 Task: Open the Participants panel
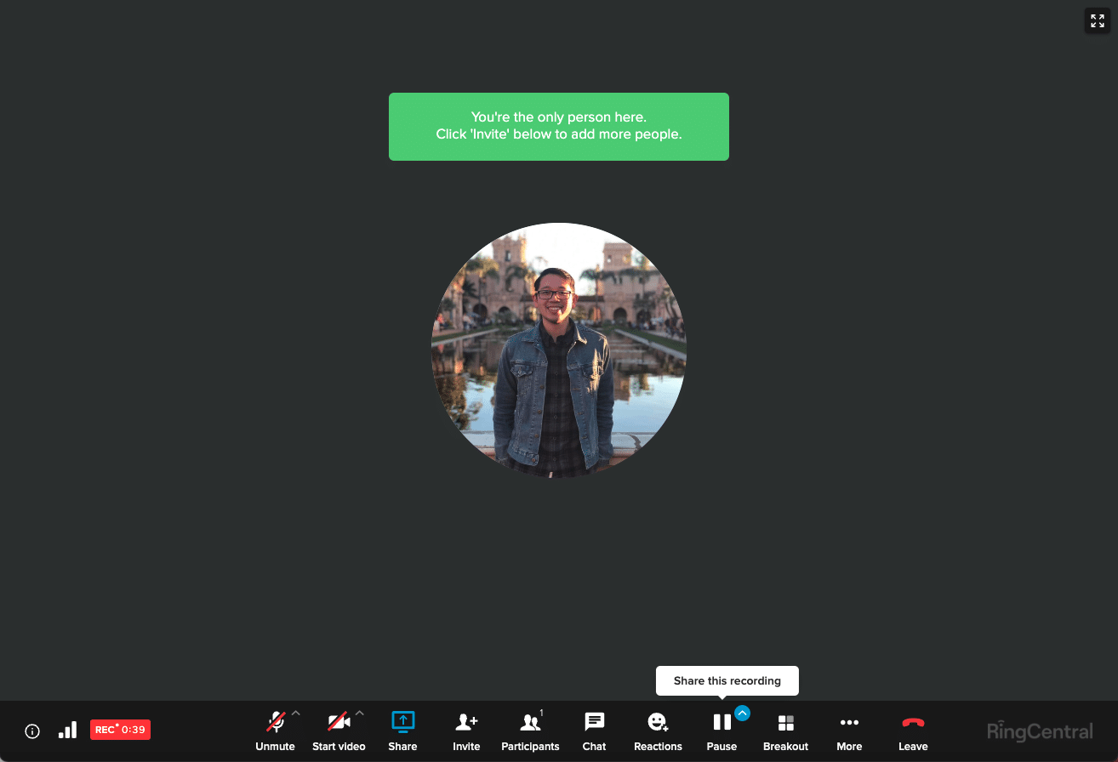pos(530,730)
